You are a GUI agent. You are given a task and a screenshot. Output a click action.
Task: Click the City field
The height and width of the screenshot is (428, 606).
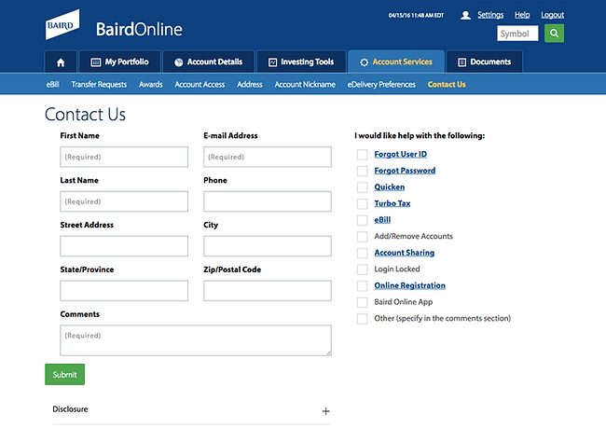point(268,246)
